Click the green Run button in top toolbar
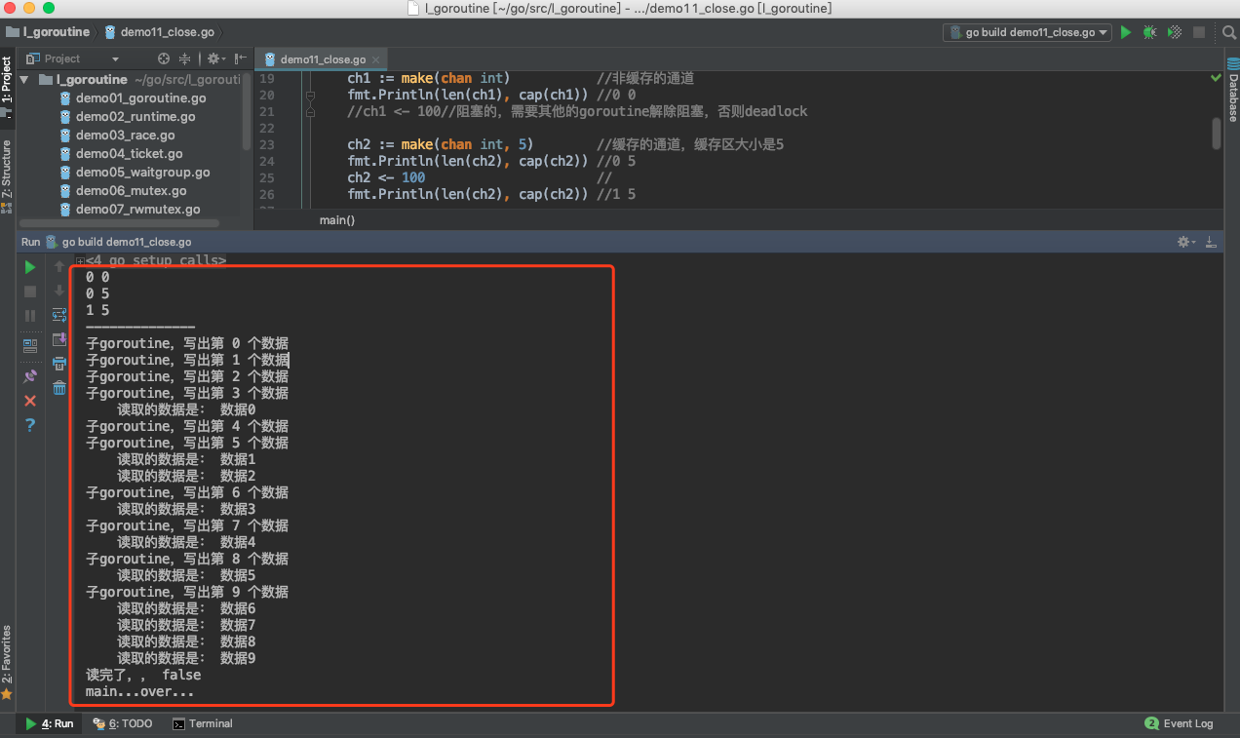Image resolution: width=1240 pixels, height=738 pixels. [1126, 32]
